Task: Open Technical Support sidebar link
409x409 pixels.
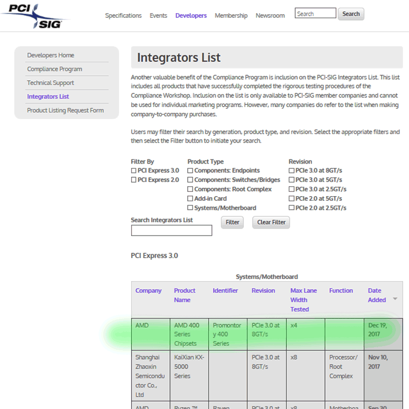Action: point(50,83)
